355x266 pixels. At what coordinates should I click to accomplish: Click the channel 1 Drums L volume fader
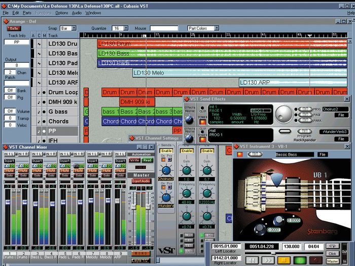point(8,202)
